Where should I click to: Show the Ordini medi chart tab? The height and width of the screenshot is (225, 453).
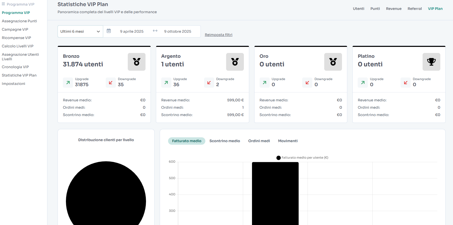tap(259, 141)
